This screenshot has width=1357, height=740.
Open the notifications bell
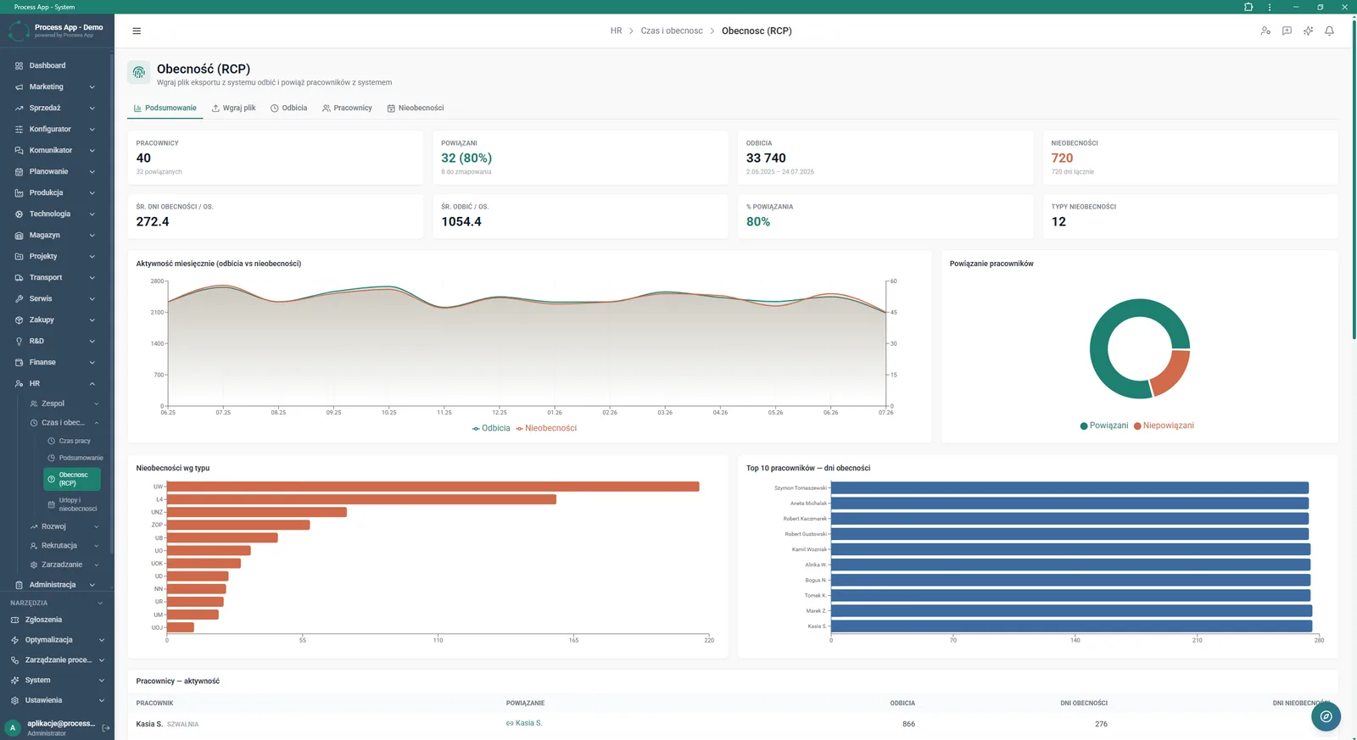[x=1329, y=31]
